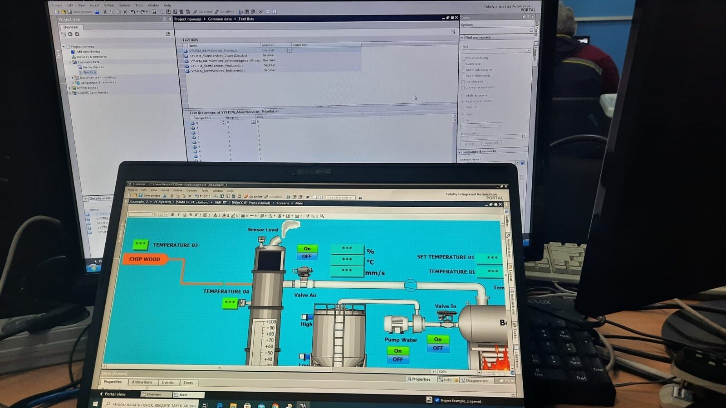Collapse Common data tree node
The width and height of the screenshot is (726, 408).
pos(70,62)
